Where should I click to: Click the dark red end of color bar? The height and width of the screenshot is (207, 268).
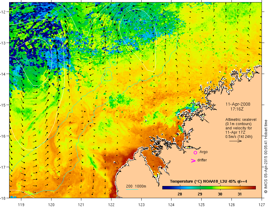point(253,188)
